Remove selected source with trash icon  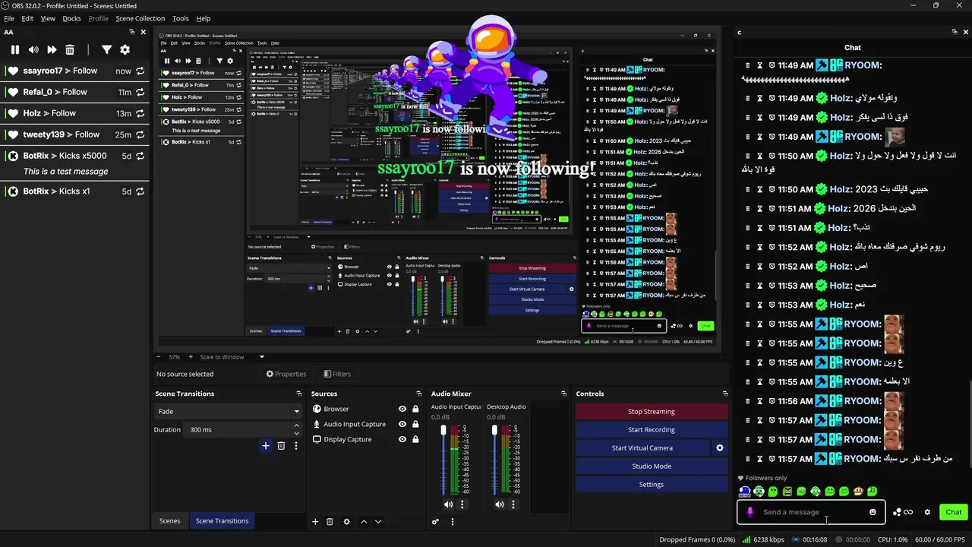pos(330,522)
